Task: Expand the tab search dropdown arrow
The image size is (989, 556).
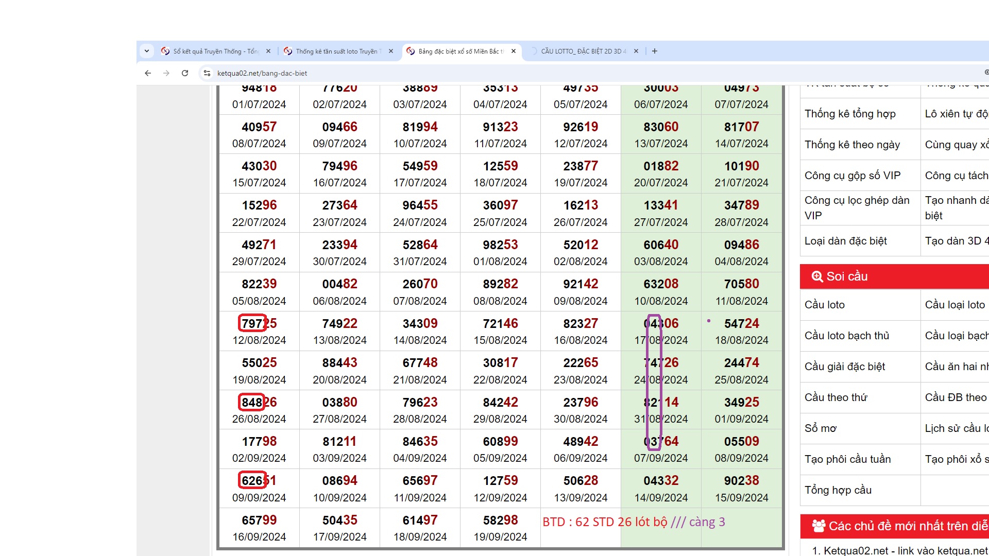Action: (x=147, y=51)
